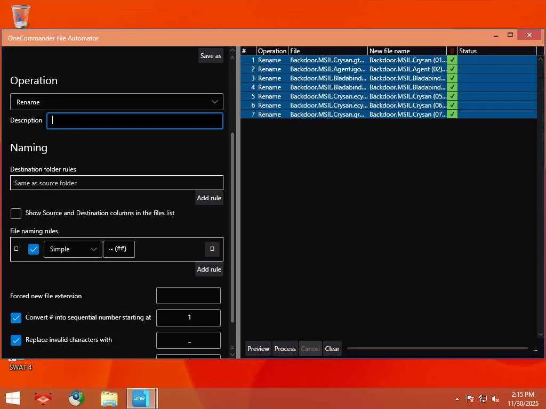The height and width of the screenshot is (409, 546).
Task: Uncheck Convert # into sequential number
Action: point(15,317)
